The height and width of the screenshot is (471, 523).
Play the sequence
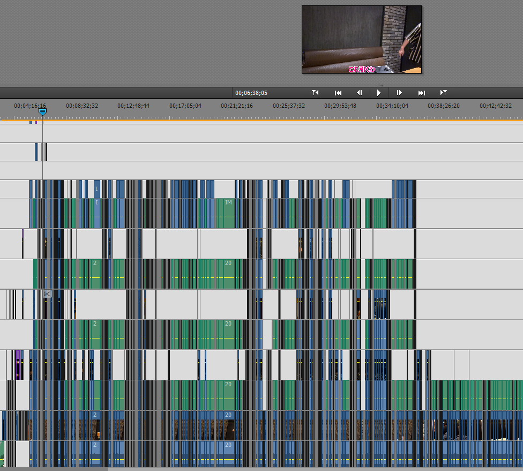[x=379, y=93]
